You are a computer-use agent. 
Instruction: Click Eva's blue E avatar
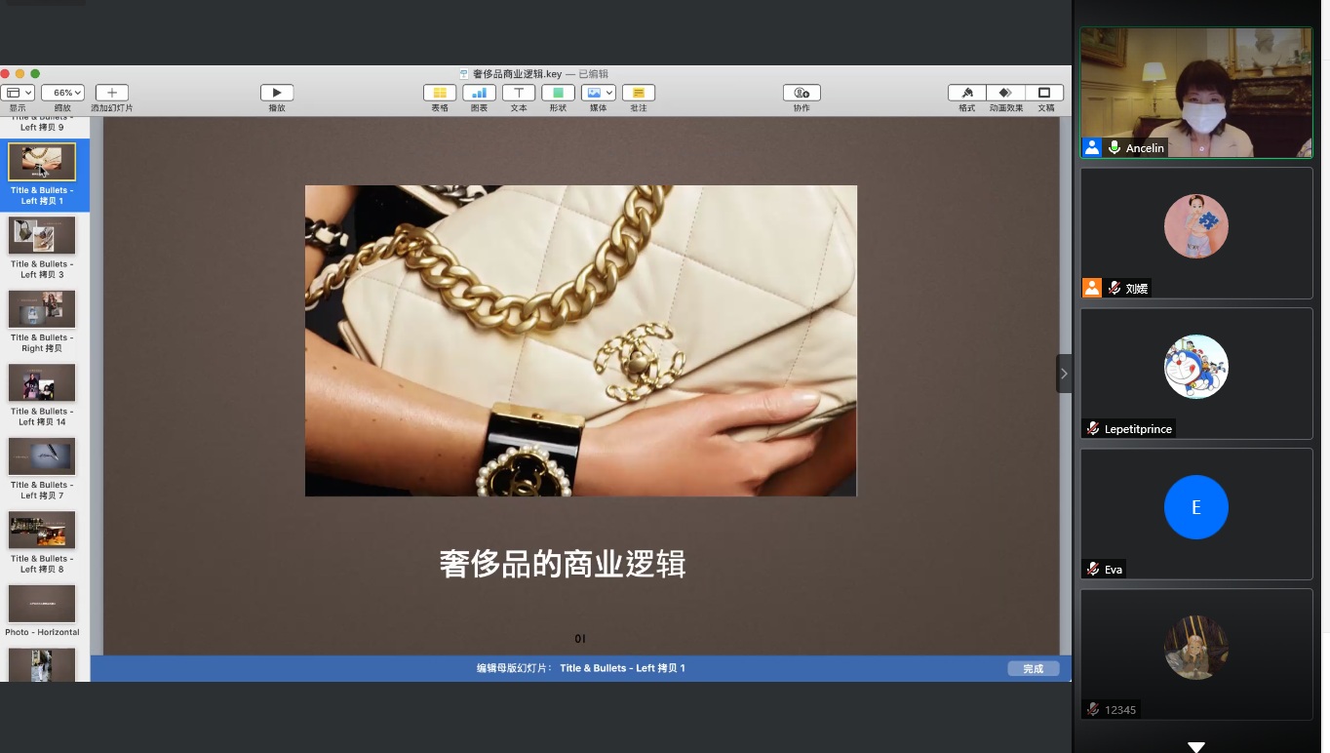point(1196,507)
